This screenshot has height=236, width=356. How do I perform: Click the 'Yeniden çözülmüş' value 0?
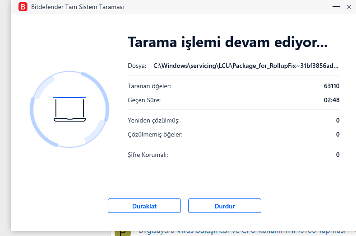pos(338,120)
